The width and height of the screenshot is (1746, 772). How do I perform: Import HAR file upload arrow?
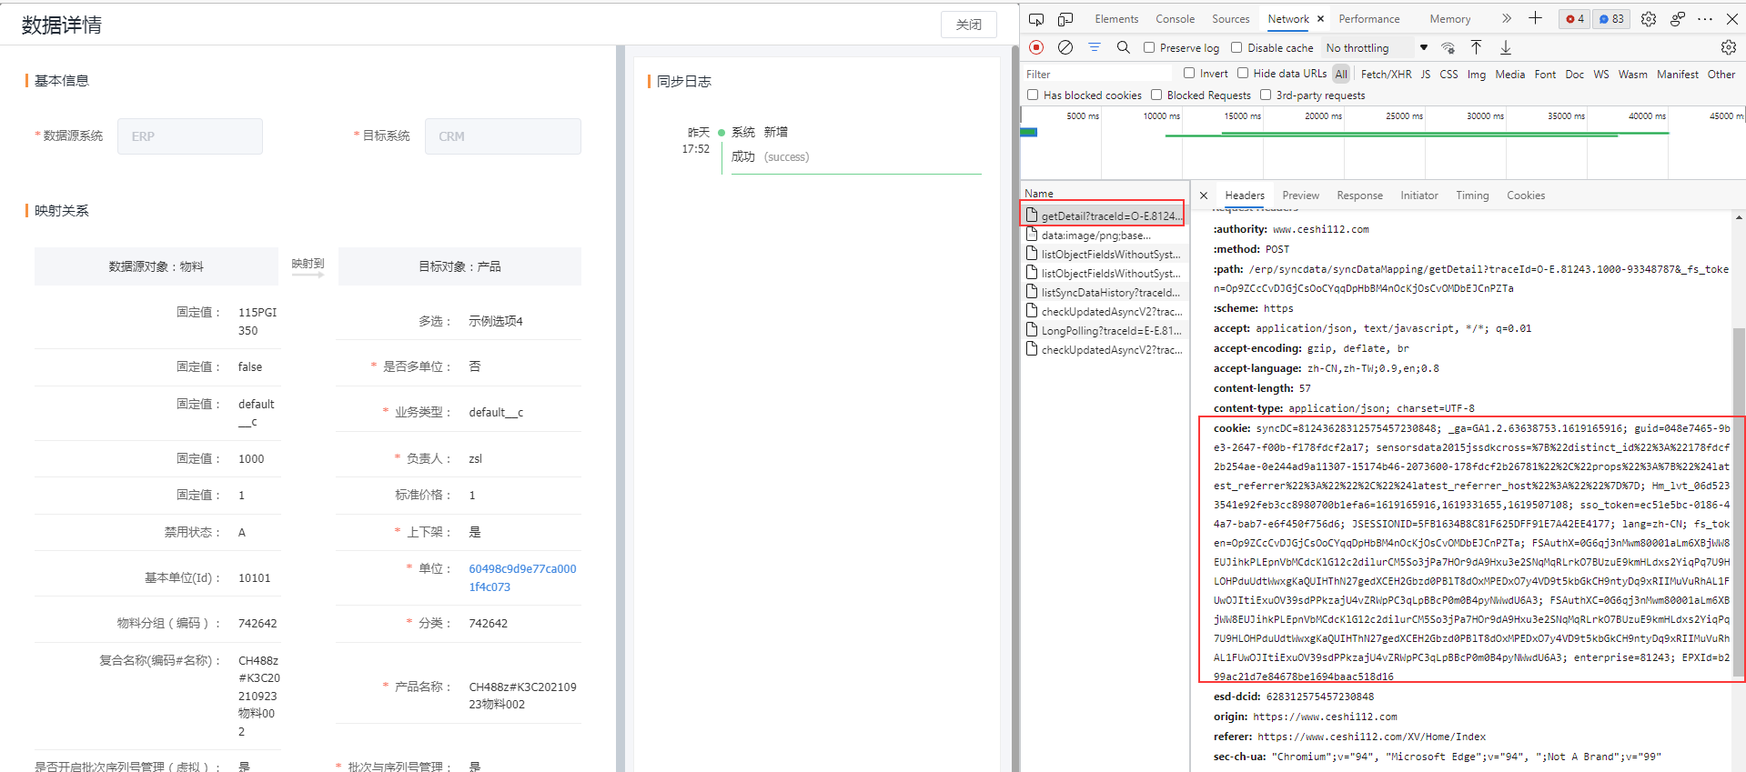(x=1477, y=47)
